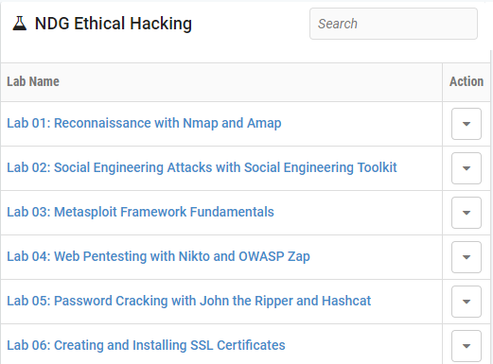Click the caret arrow in Lab 01 row
The image size is (493, 364).
[467, 124]
